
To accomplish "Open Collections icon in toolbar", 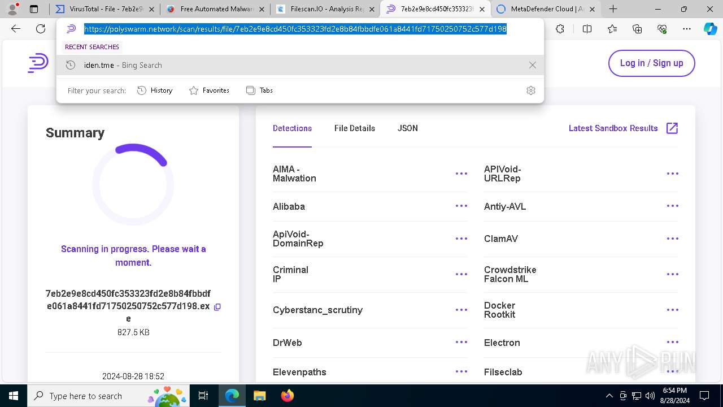I will [637, 29].
